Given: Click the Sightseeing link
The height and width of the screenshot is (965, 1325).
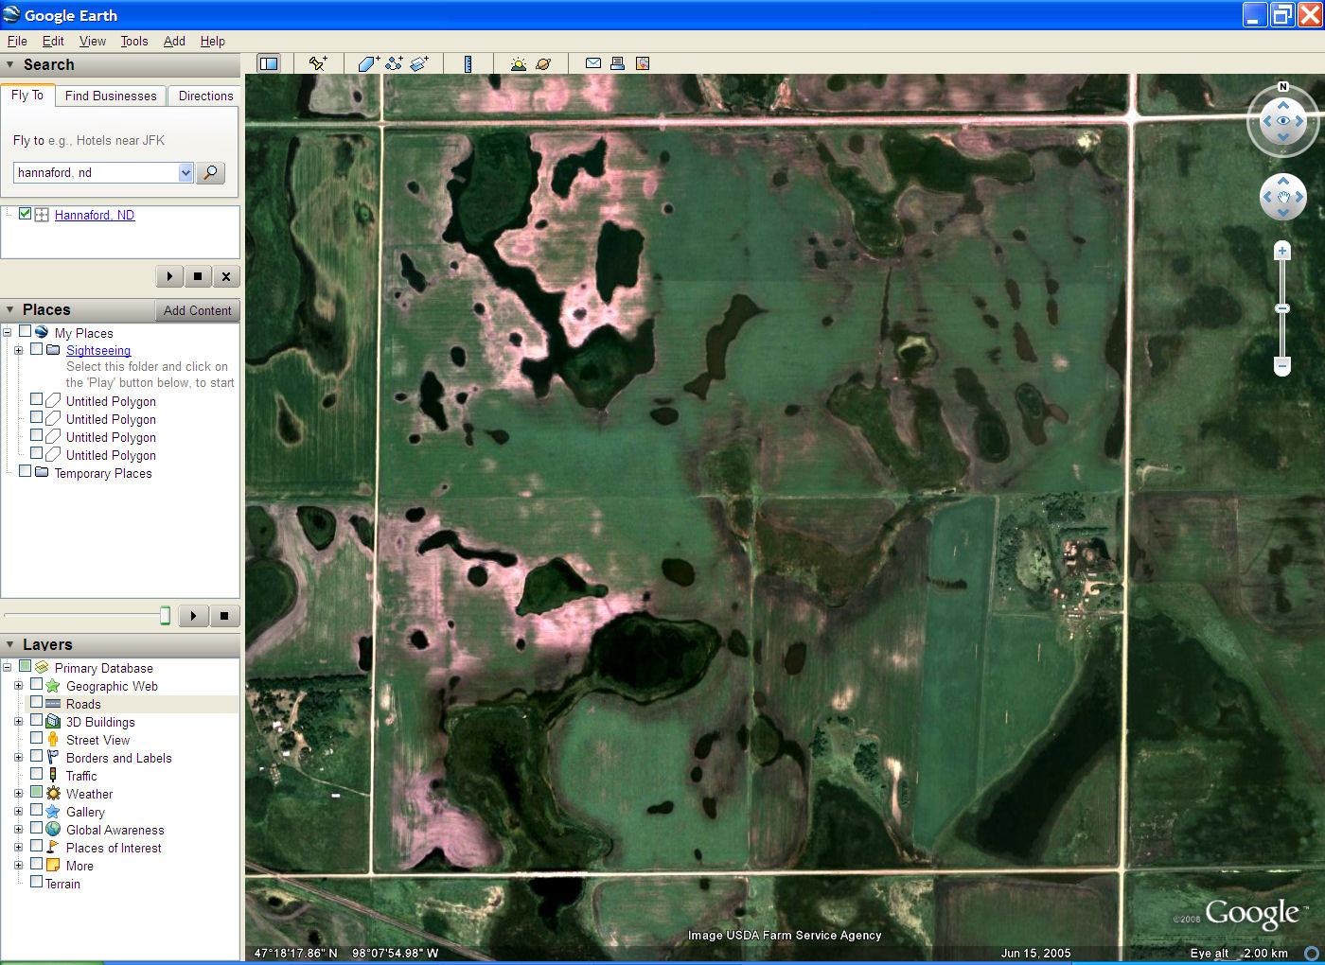Looking at the screenshot, I should click(x=98, y=350).
